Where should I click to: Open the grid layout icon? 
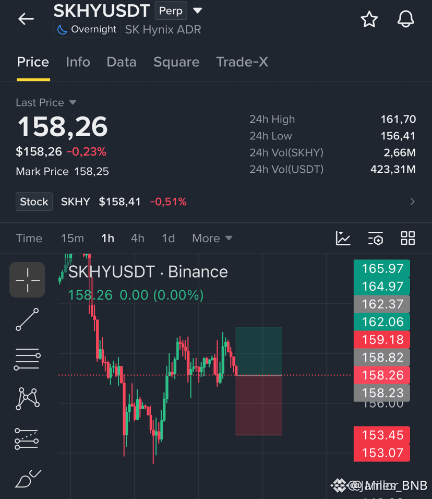(x=408, y=238)
